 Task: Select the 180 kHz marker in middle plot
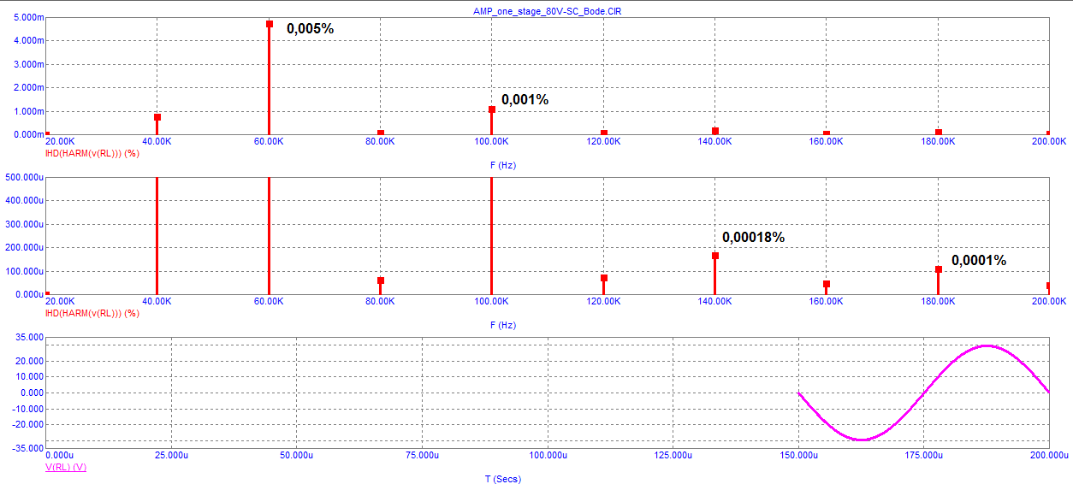[x=939, y=269]
